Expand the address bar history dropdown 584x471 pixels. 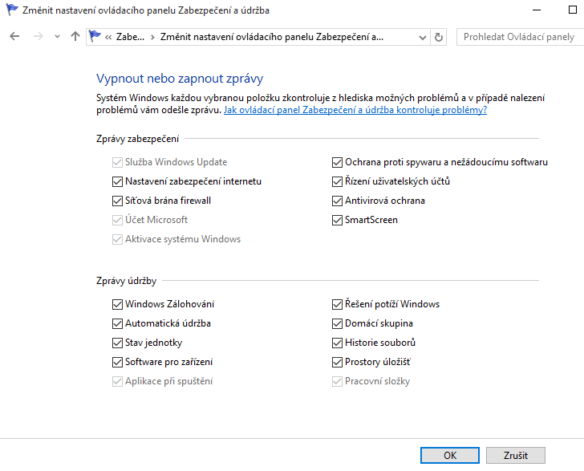click(x=422, y=37)
